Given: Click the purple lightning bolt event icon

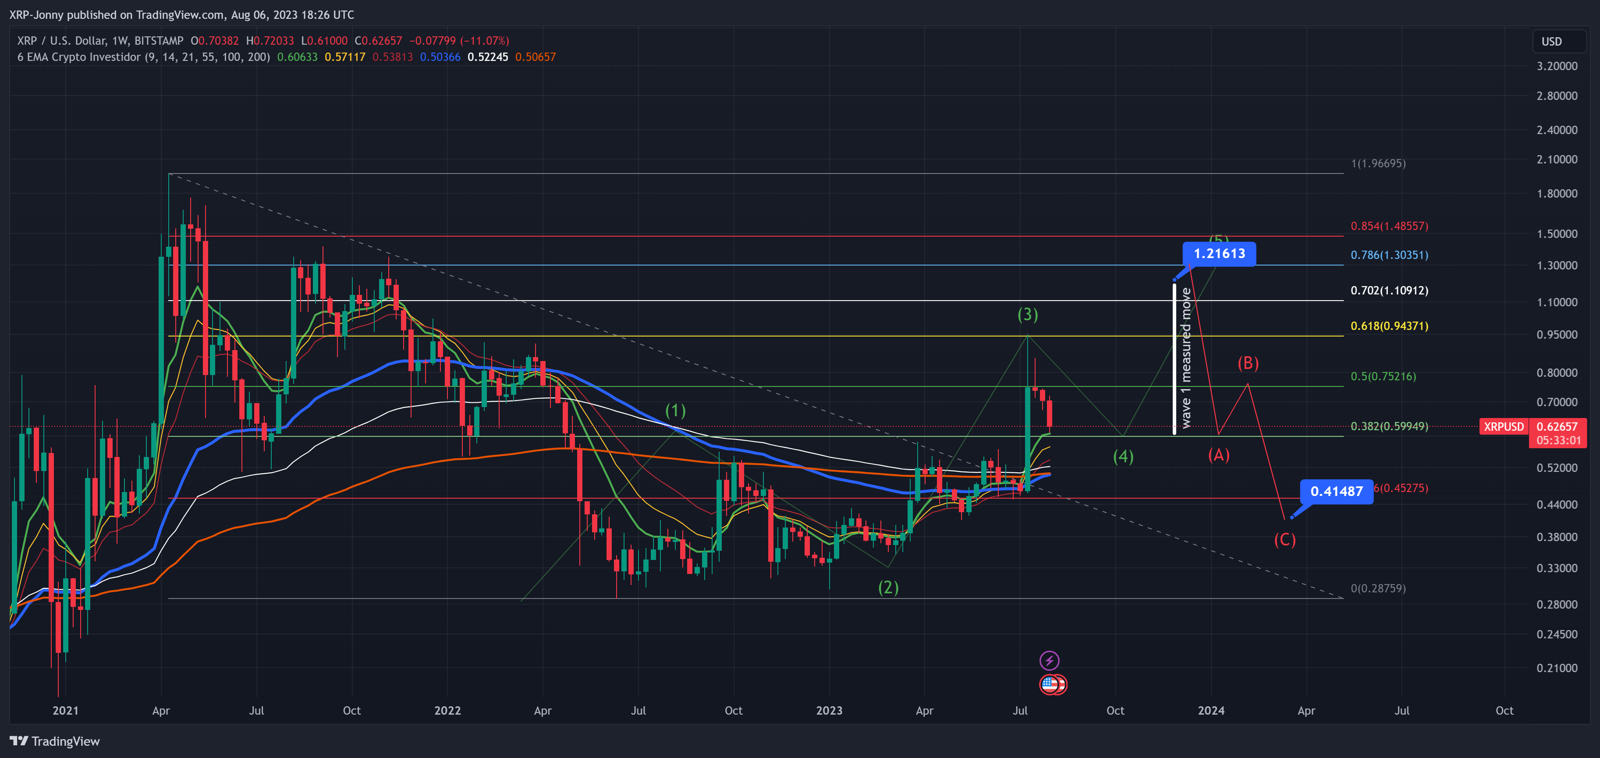Looking at the screenshot, I should pos(1049,660).
